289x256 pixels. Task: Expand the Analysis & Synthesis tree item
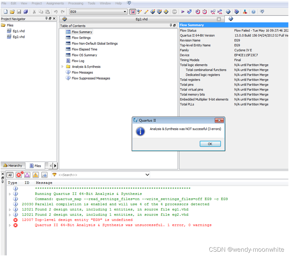(63, 67)
